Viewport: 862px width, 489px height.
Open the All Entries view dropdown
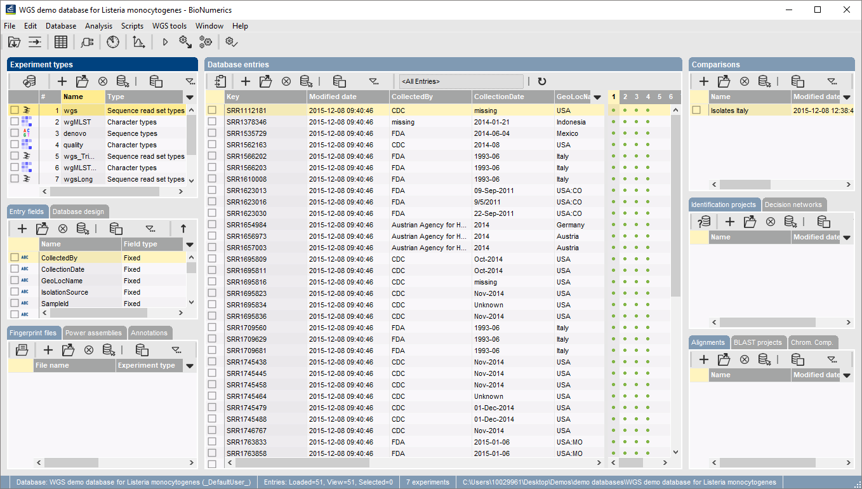461,81
